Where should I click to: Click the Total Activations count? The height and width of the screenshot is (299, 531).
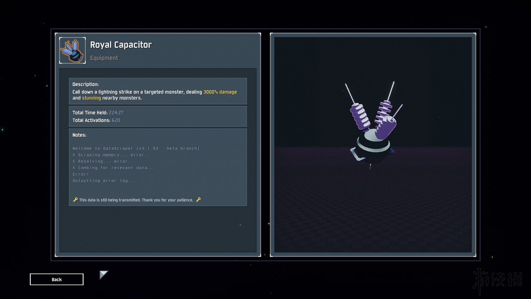click(116, 120)
